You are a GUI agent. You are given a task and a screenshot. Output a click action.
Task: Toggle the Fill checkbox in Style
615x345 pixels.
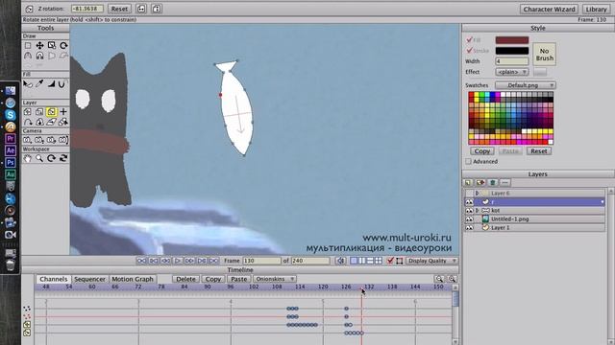pos(469,40)
